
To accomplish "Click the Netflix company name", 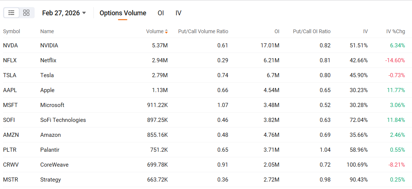I will (x=48, y=60).
